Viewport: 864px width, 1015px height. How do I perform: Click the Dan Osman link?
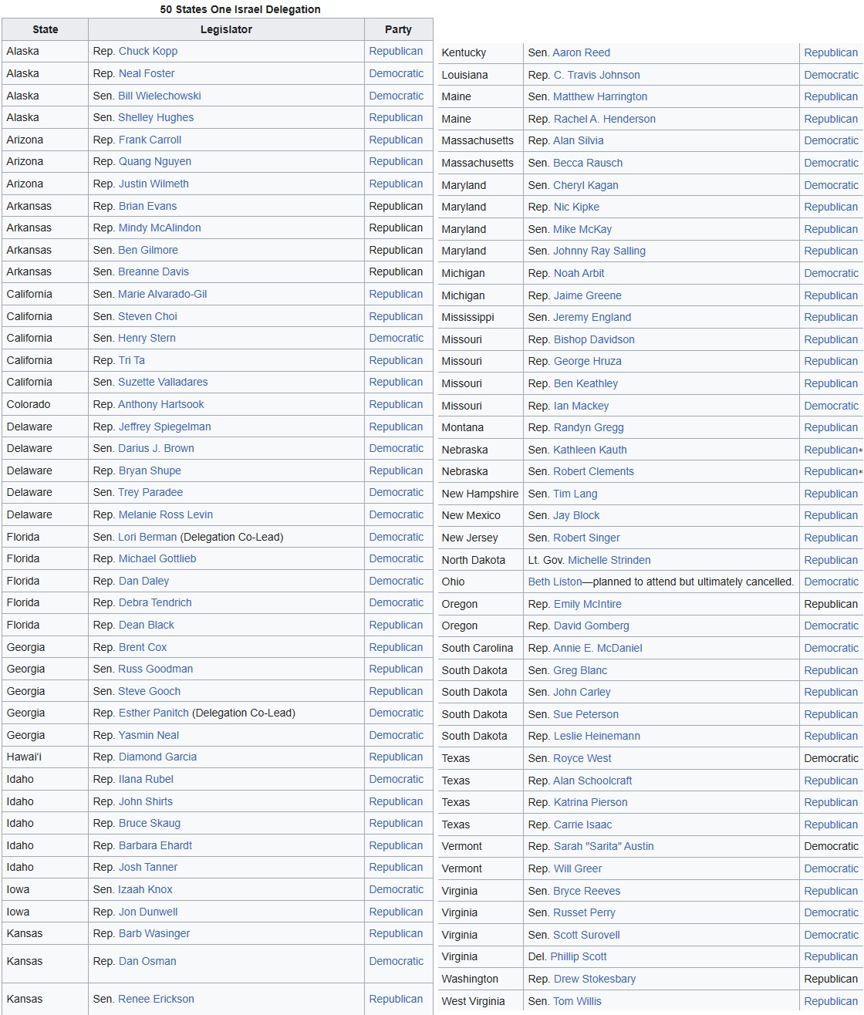147,961
